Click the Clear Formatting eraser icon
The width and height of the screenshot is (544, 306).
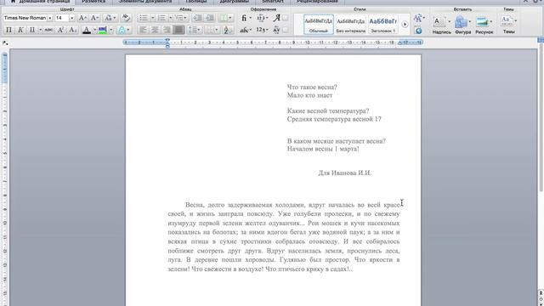(x=127, y=18)
